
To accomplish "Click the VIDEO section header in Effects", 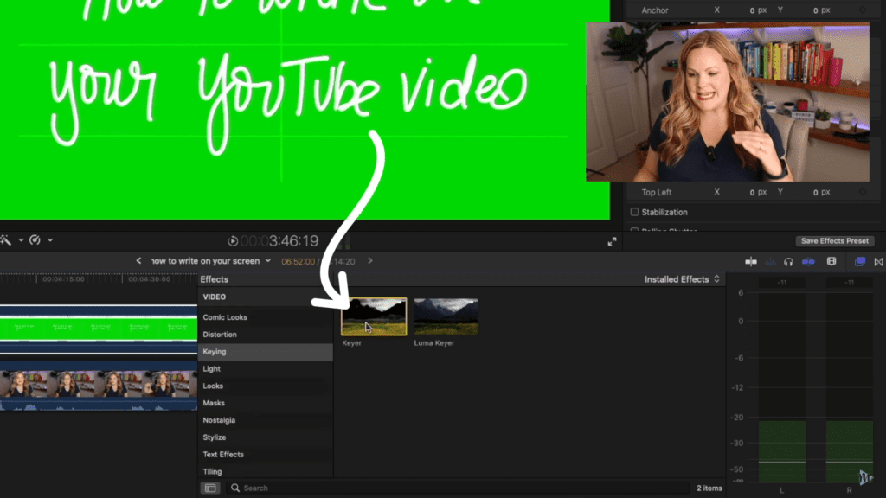I will 215,297.
